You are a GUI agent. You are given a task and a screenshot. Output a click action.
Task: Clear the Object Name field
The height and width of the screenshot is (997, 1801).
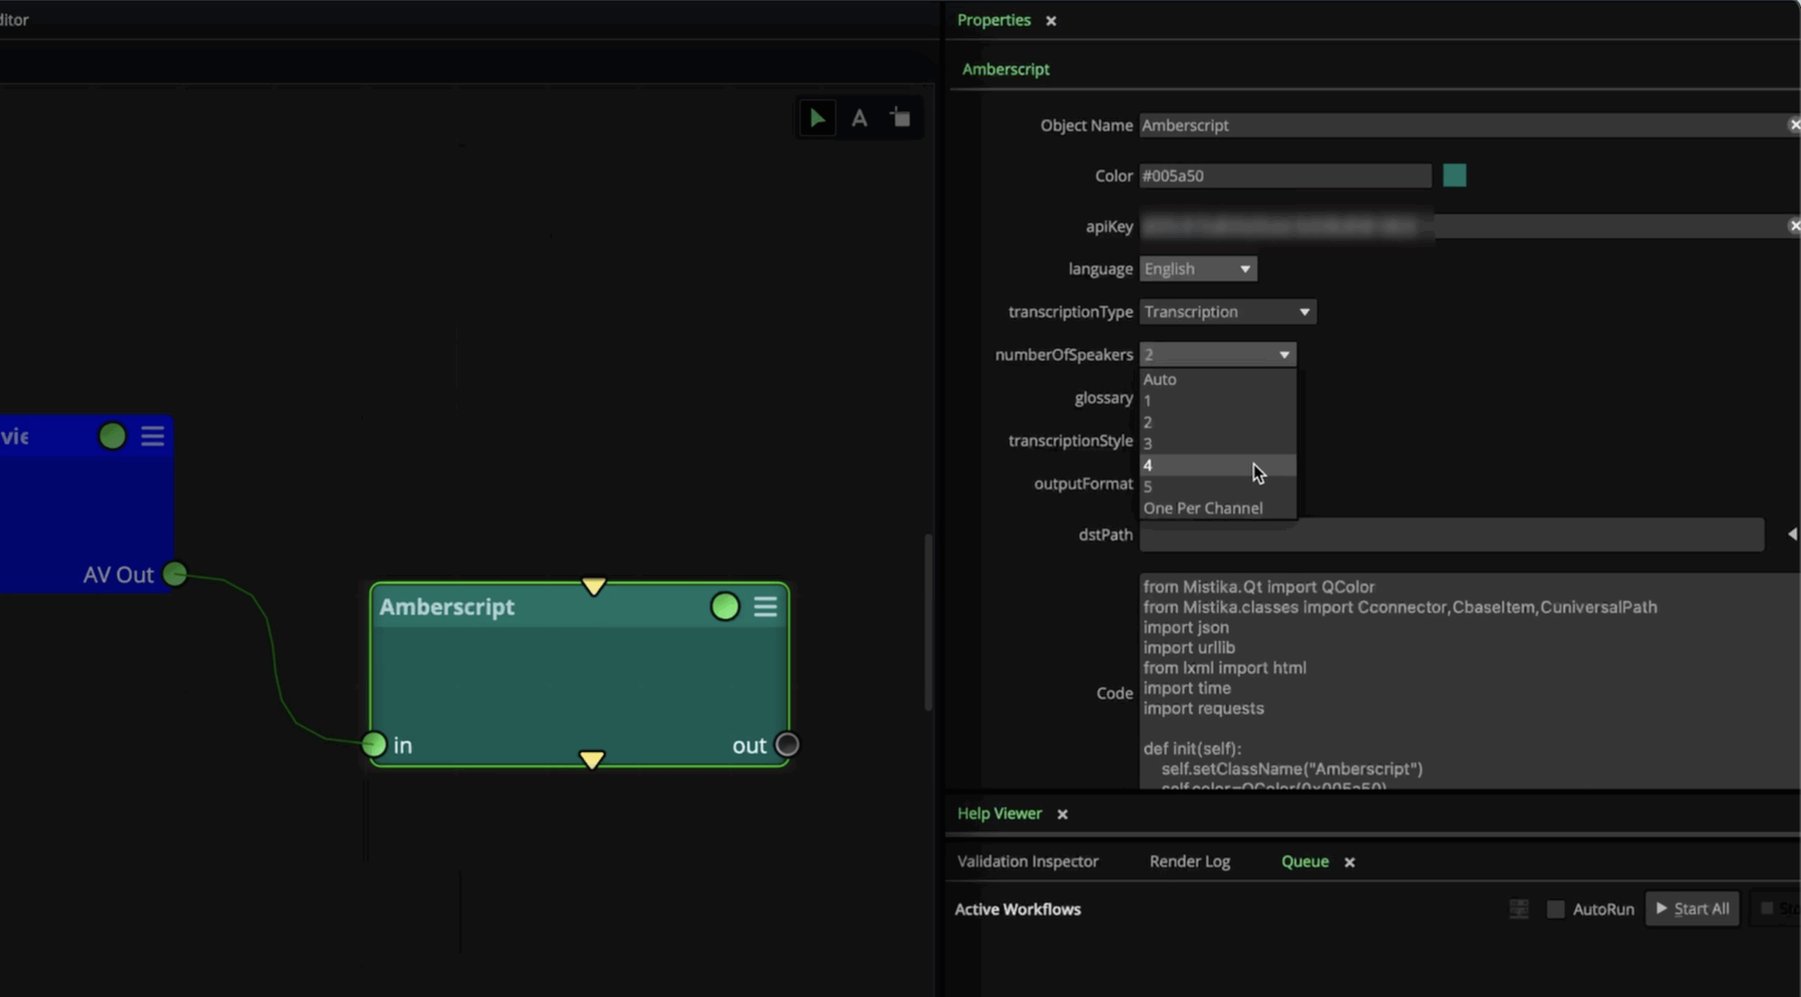coord(1794,125)
